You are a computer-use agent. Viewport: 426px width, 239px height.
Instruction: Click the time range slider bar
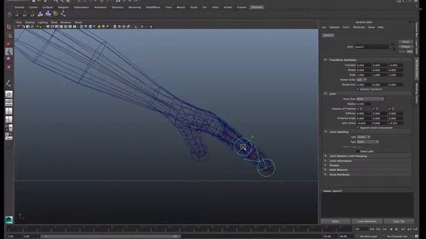110,236
